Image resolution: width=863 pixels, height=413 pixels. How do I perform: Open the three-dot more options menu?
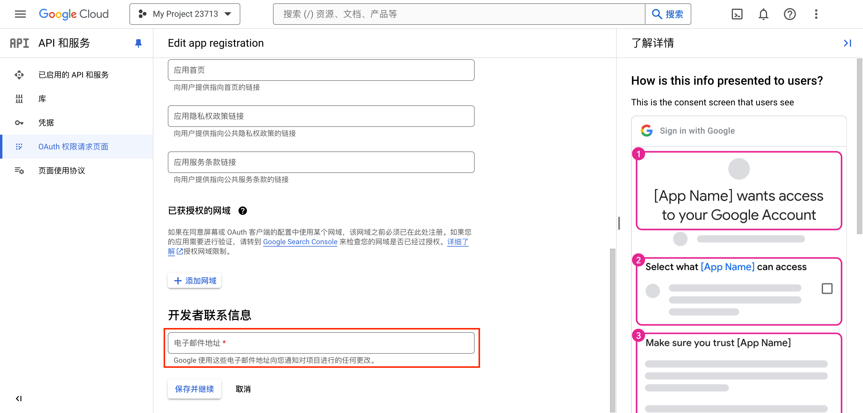[x=816, y=14]
